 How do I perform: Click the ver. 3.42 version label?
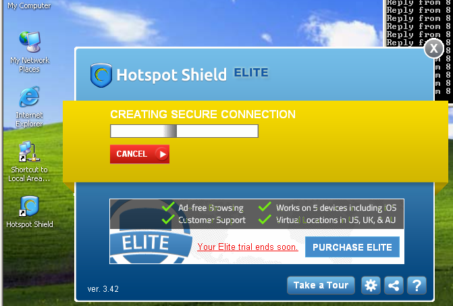coord(103,289)
